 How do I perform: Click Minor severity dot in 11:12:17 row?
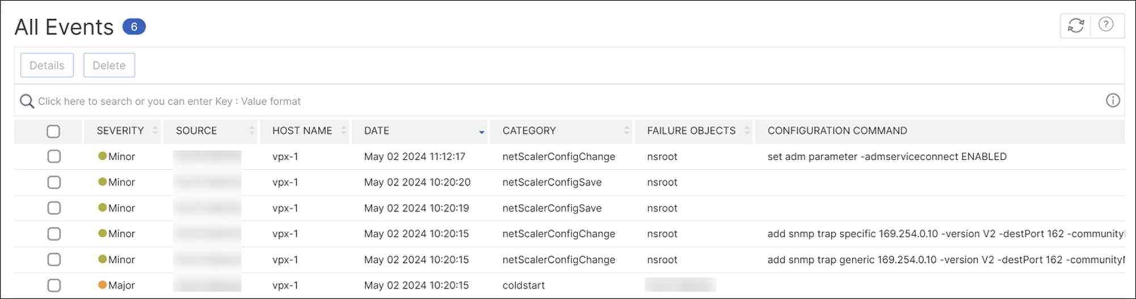click(103, 156)
